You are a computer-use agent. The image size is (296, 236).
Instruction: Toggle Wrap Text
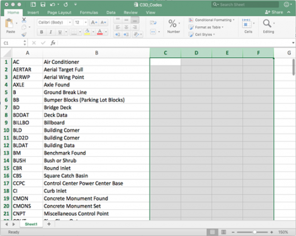[x=153, y=23]
